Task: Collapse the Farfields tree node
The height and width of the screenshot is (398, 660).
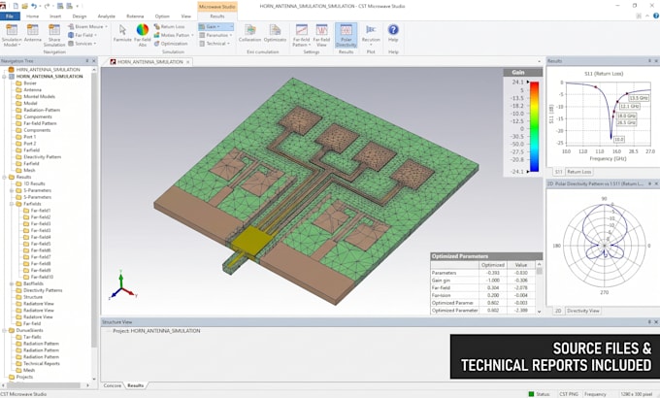Action: click(12, 204)
